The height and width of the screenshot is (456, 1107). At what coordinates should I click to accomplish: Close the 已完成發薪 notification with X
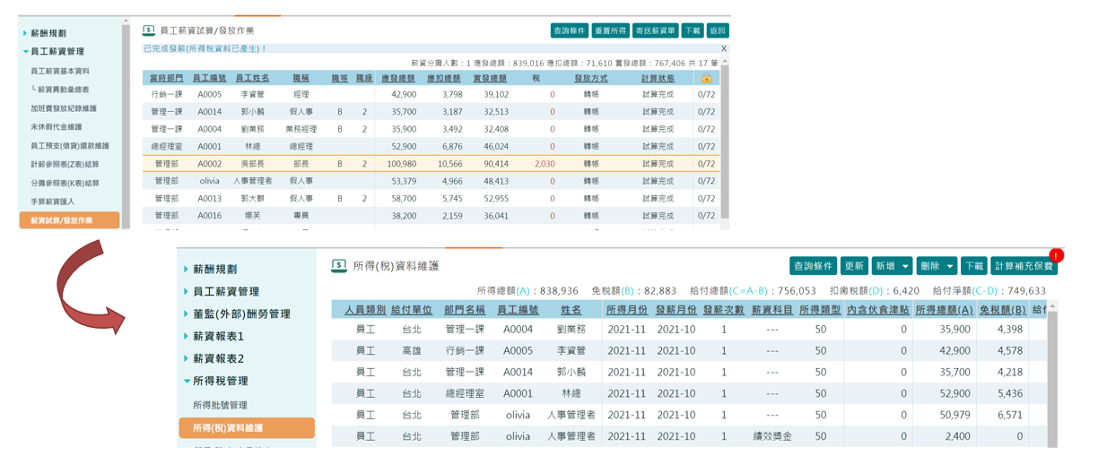(x=724, y=48)
